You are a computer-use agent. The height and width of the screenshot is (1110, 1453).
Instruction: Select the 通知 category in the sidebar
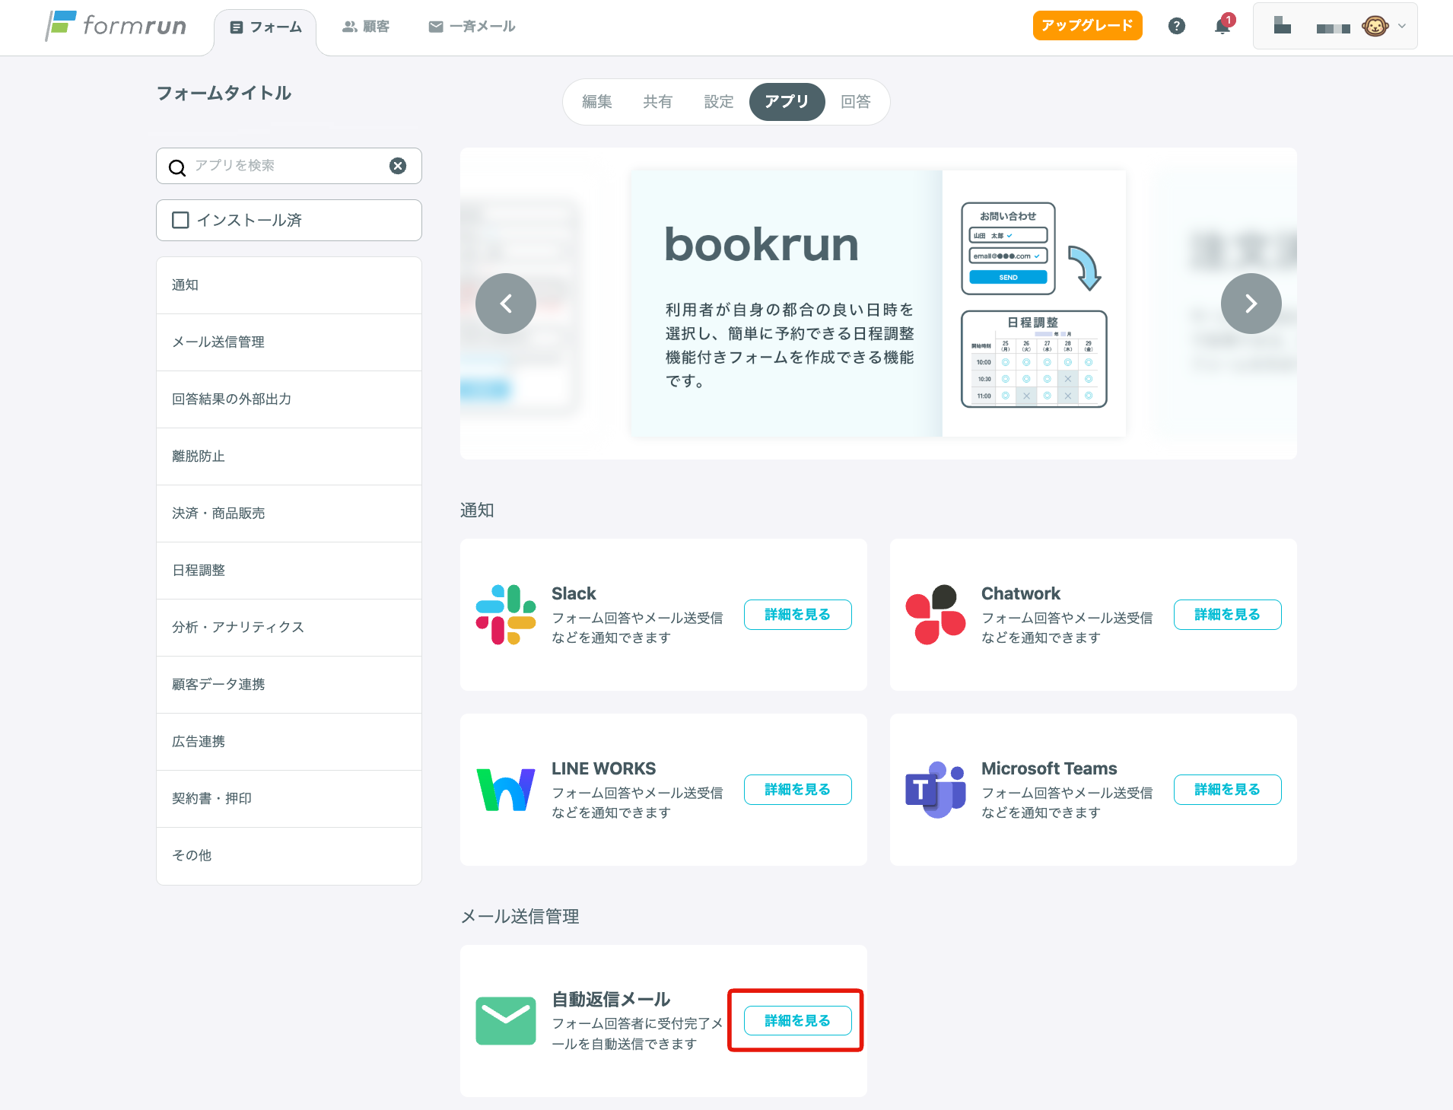289,285
